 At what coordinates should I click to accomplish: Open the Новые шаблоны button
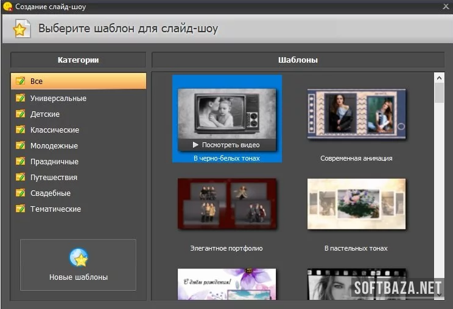click(x=79, y=265)
